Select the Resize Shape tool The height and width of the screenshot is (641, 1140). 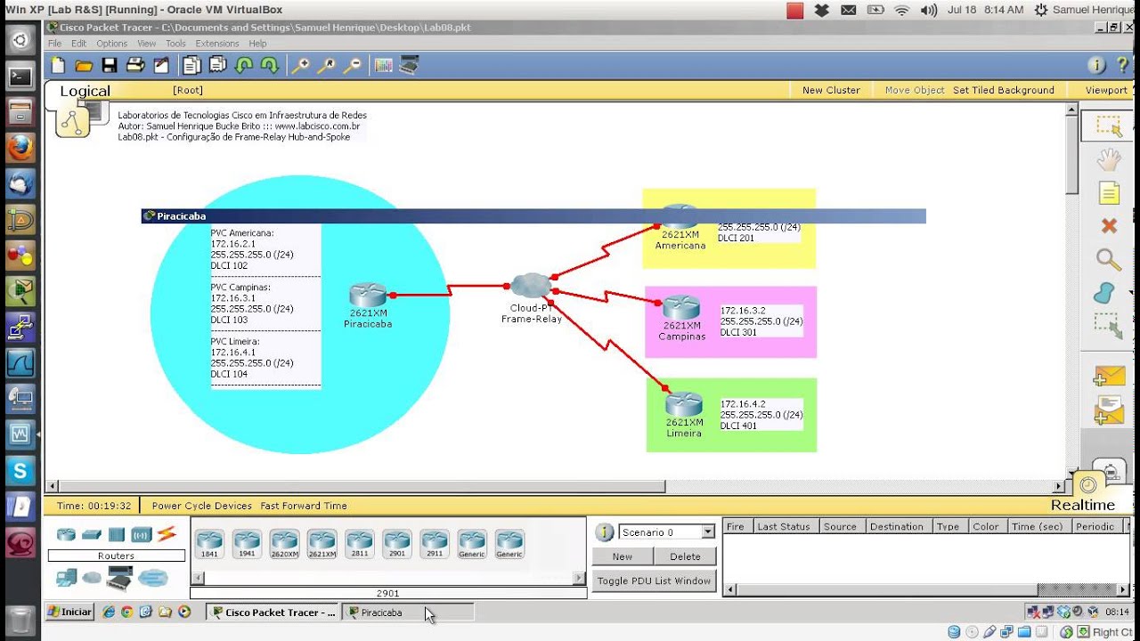pos(1108,325)
